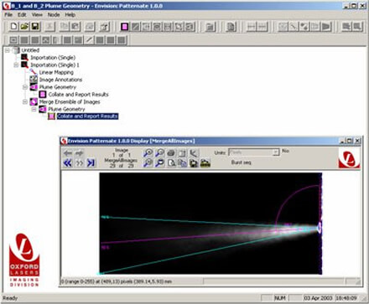
Task: Select the Linear Mapping tree item
Action: tap(56, 72)
